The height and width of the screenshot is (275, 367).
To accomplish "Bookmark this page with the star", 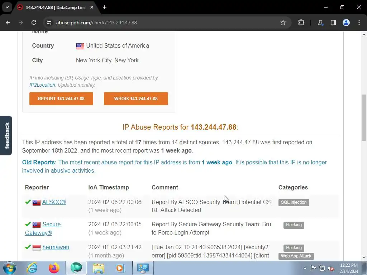I will 283,23.
